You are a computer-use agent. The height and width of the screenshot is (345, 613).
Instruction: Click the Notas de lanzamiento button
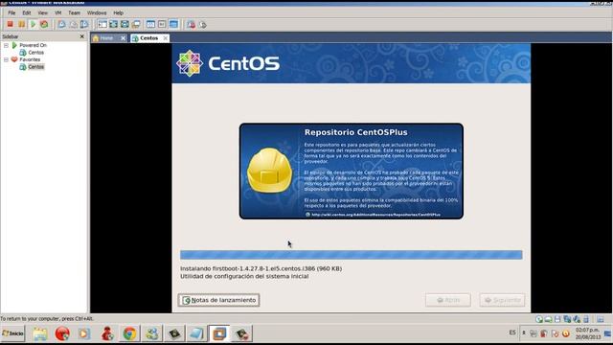(x=219, y=300)
